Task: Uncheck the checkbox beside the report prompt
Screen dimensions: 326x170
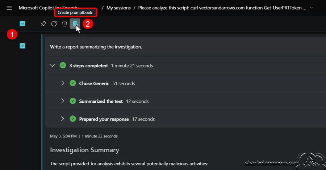Action: [22, 46]
